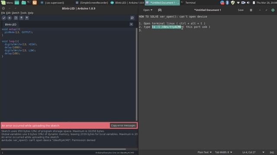Screen dimensions: 277x155
Task: Open the sketch tab dropdown arrow
Action: (x=131, y=25)
